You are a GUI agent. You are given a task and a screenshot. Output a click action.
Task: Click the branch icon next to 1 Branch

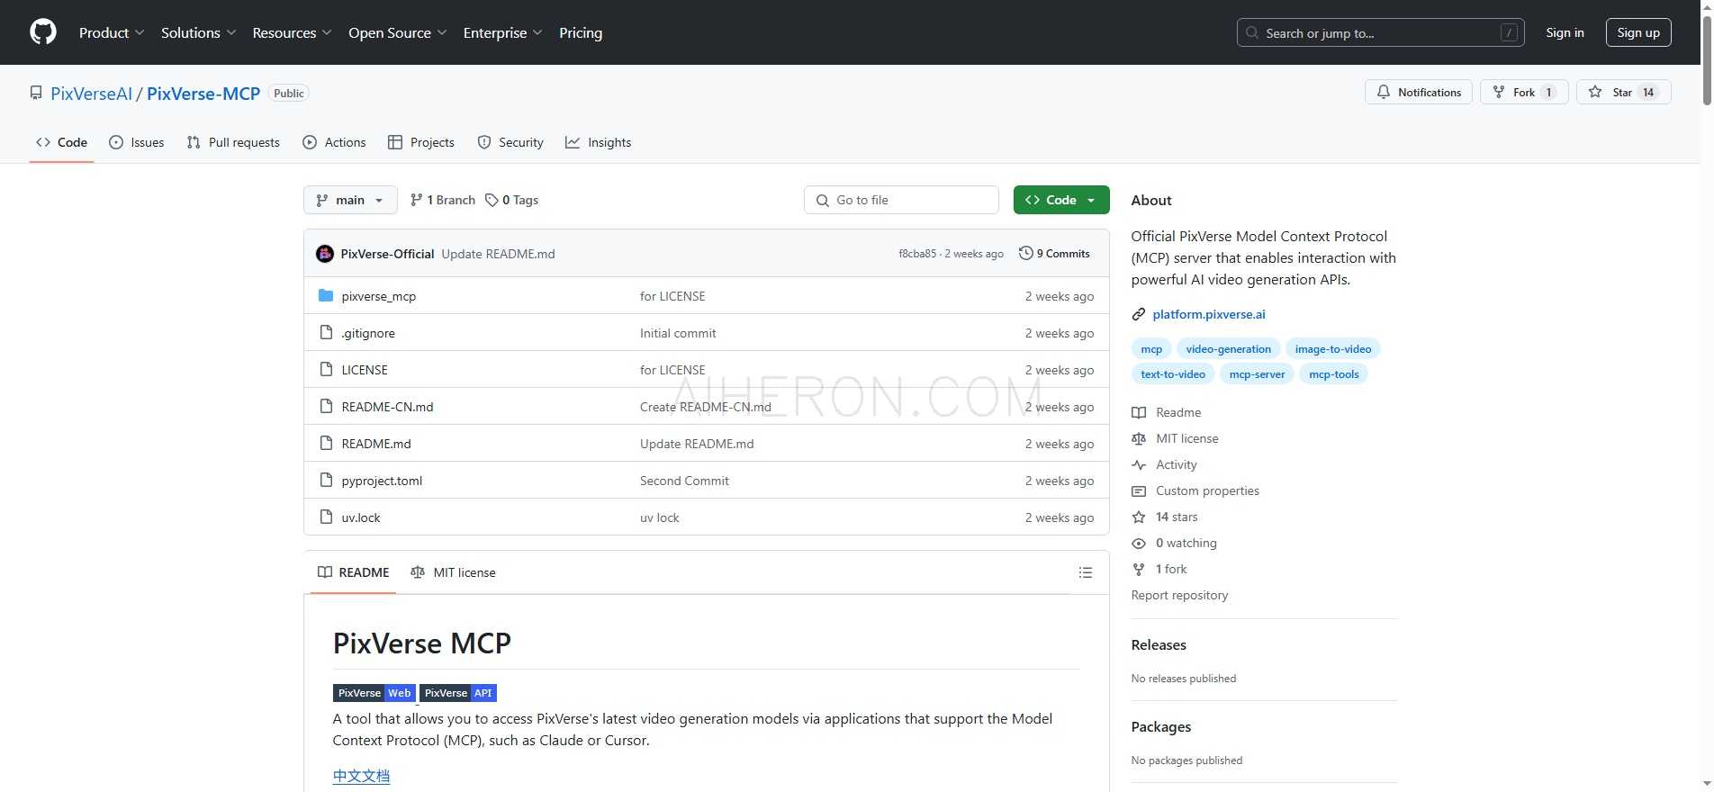pos(416,200)
